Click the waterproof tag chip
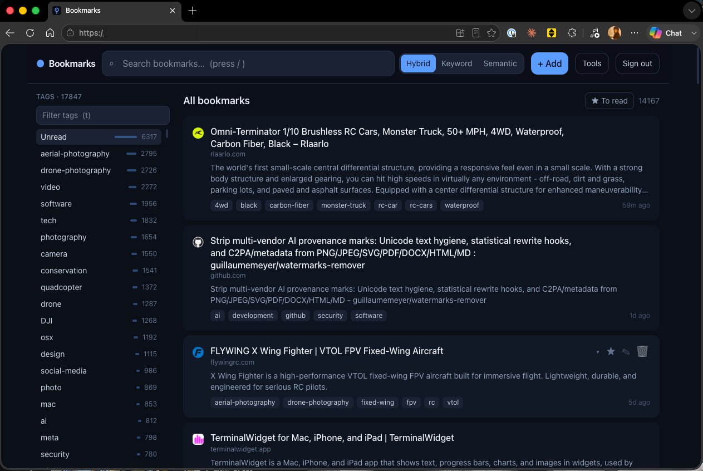The height and width of the screenshot is (471, 703). pyautogui.click(x=462, y=205)
